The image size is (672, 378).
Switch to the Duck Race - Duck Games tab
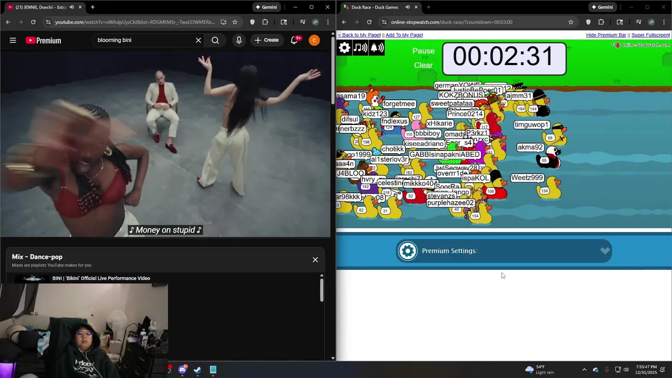(374, 7)
